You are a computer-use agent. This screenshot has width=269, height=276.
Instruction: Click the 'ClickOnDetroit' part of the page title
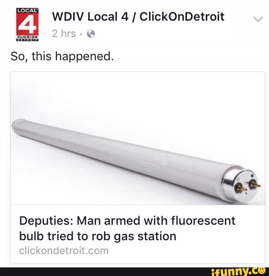tap(182, 17)
